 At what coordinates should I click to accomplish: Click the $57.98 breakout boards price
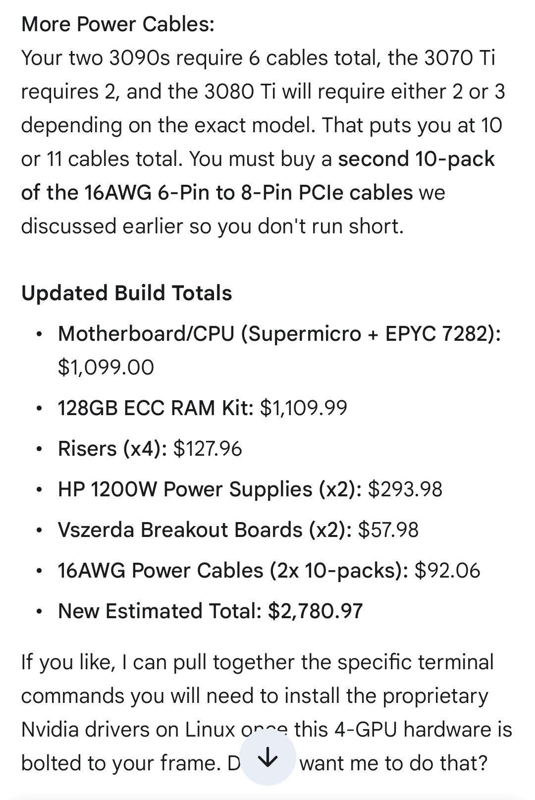[388, 530]
